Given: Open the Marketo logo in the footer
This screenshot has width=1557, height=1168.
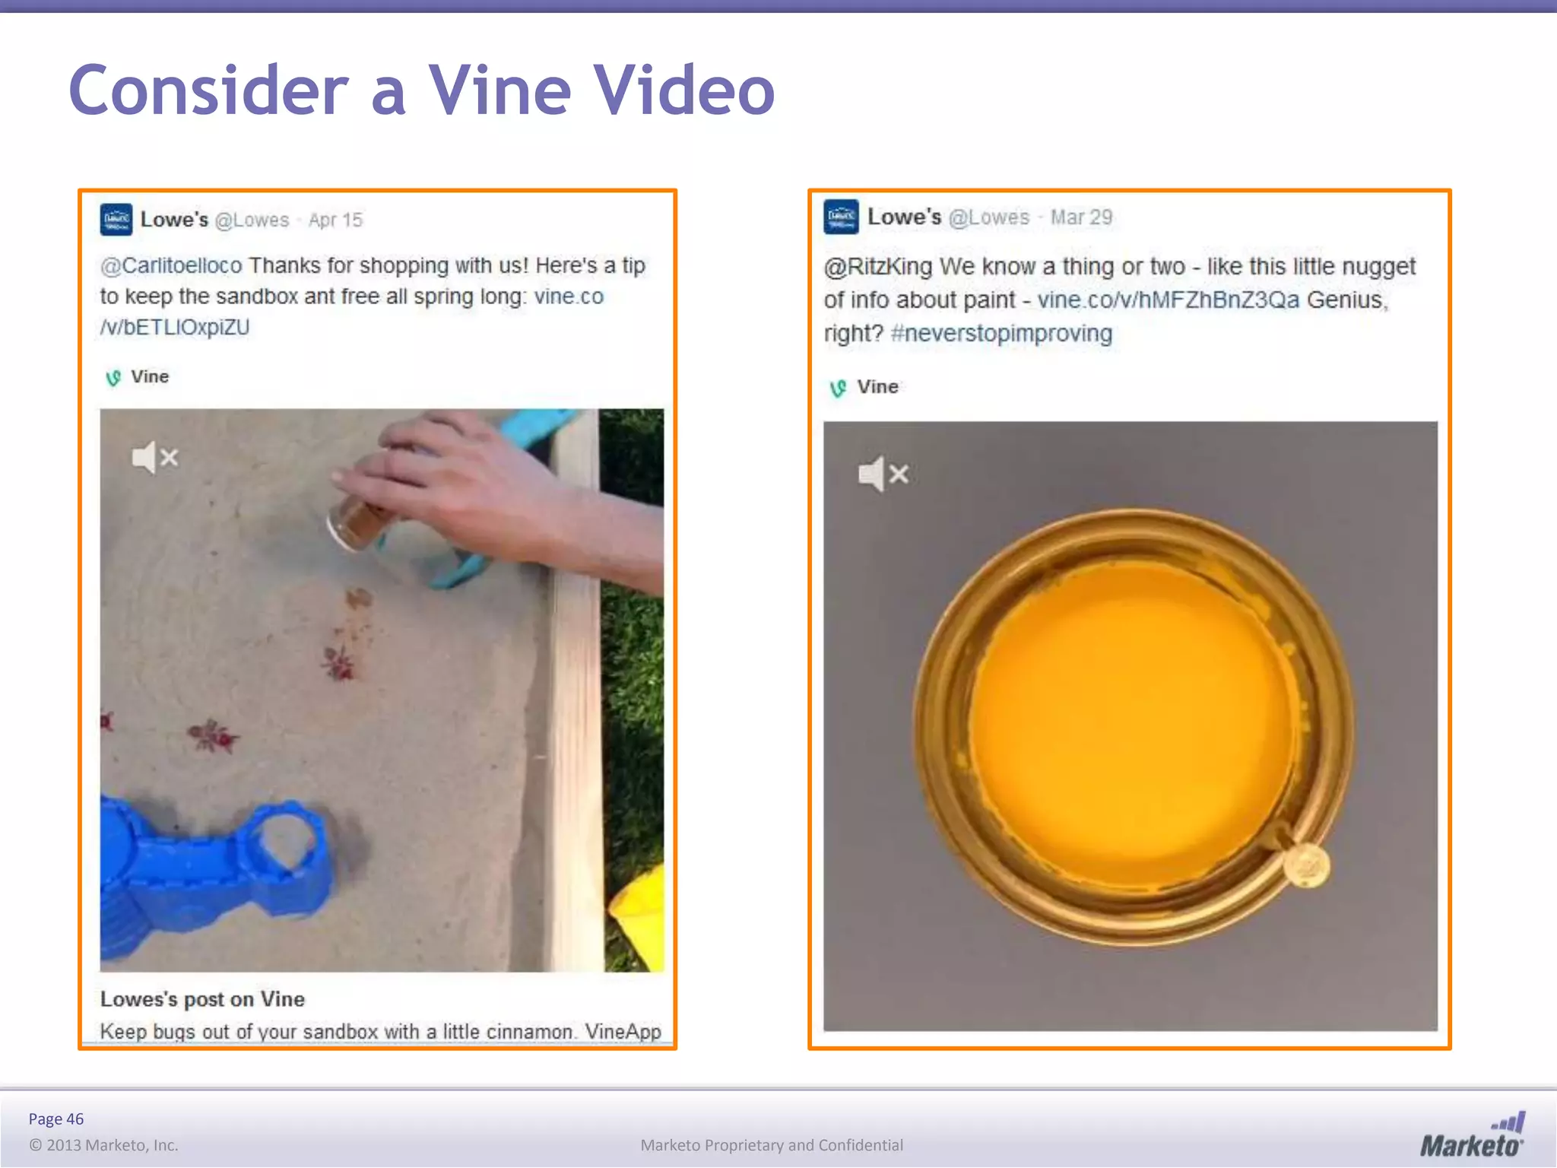Looking at the screenshot, I should (x=1472, y=1135).
